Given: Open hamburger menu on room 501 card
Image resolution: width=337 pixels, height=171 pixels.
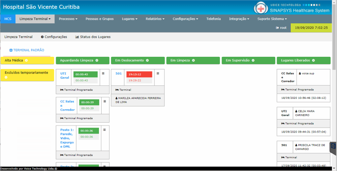Looking at the screenshot, I should coord(158,74).
